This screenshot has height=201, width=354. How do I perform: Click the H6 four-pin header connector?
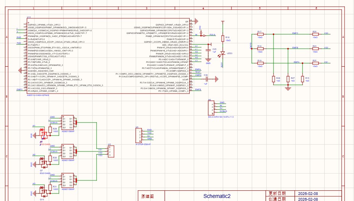[211, 108]
